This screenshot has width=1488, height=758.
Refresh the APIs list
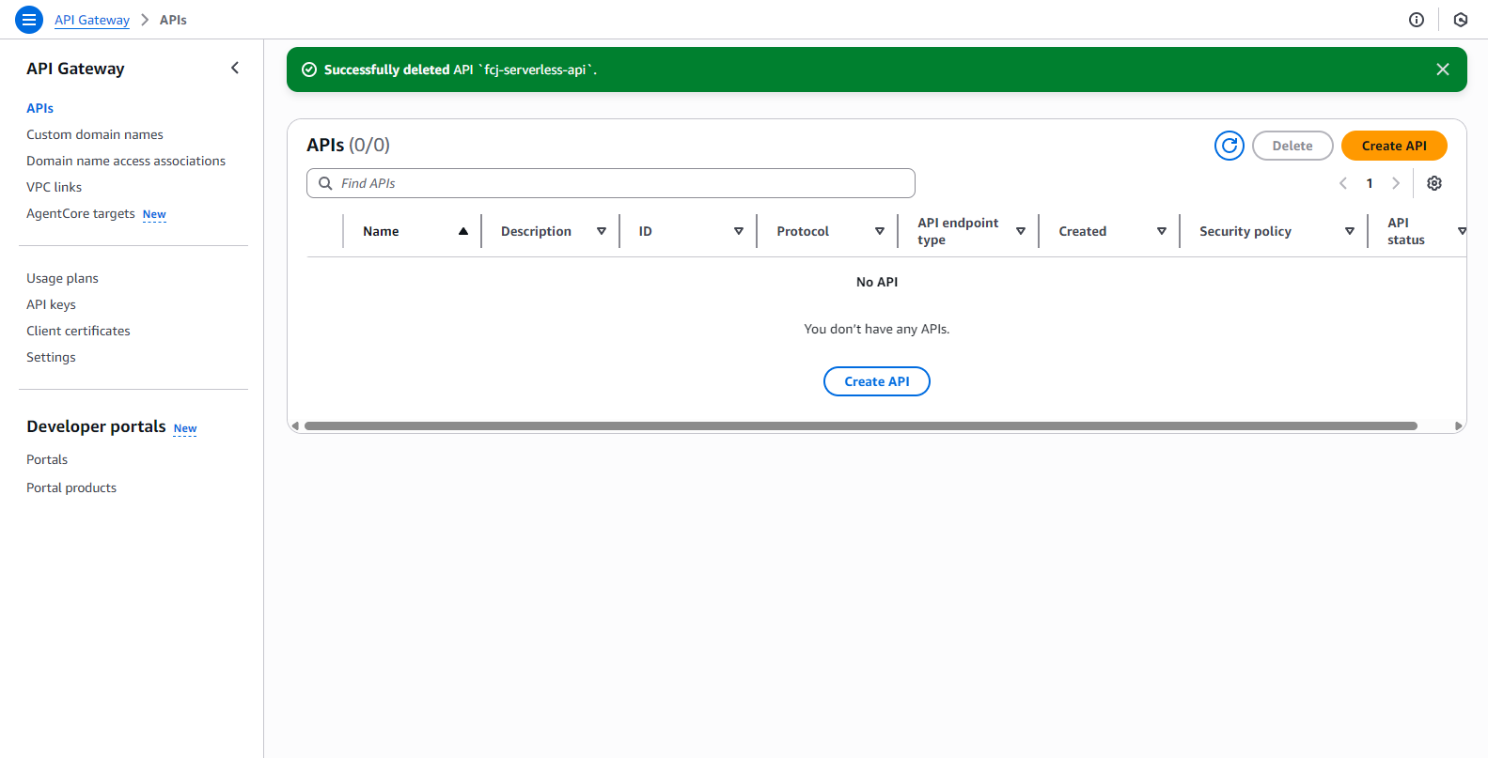tap(1230, 146)
